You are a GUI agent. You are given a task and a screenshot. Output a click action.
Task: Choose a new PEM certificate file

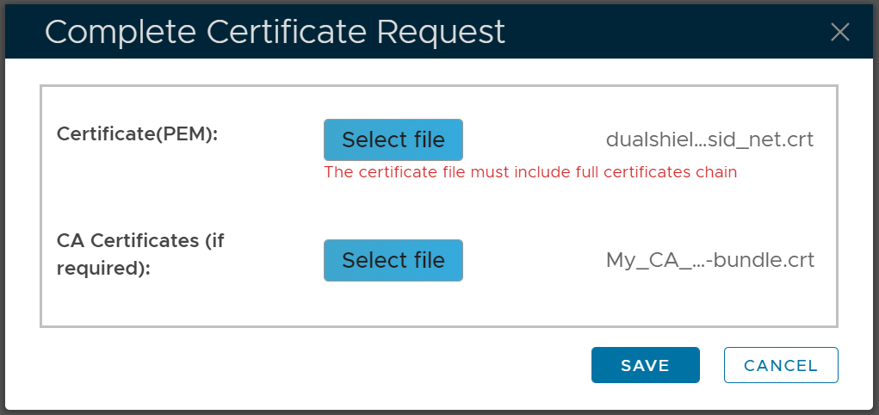click(393, 139)
